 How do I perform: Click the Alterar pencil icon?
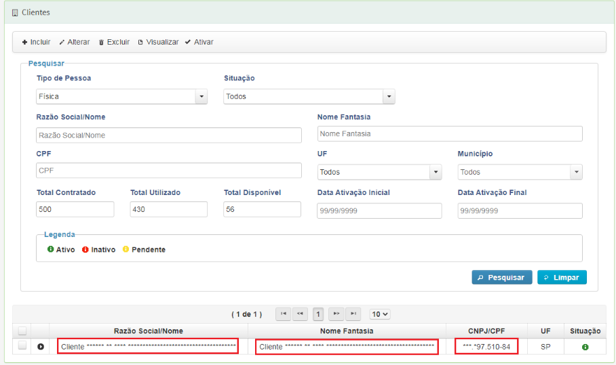62,43
